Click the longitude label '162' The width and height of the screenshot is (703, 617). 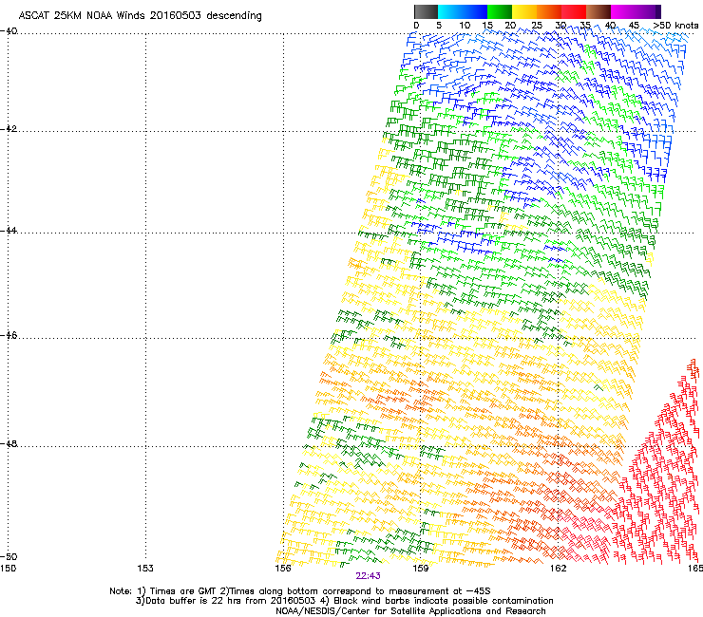[x=559, y=569]
